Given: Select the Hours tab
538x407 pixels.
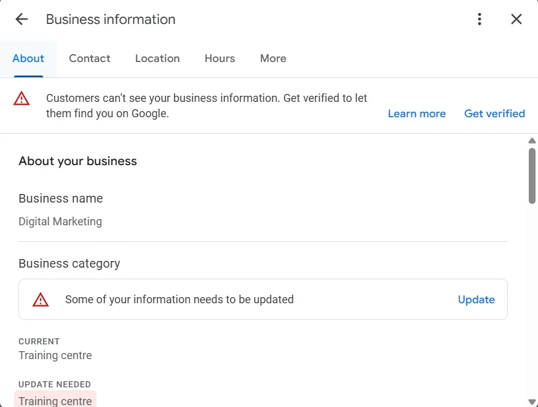Looking at the screenshot, I should click(220, 58).
